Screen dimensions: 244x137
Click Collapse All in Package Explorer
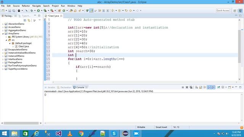(25, 20)
